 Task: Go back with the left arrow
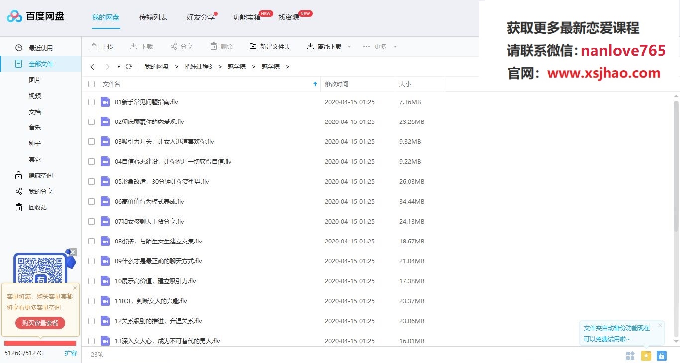[92, 67]
